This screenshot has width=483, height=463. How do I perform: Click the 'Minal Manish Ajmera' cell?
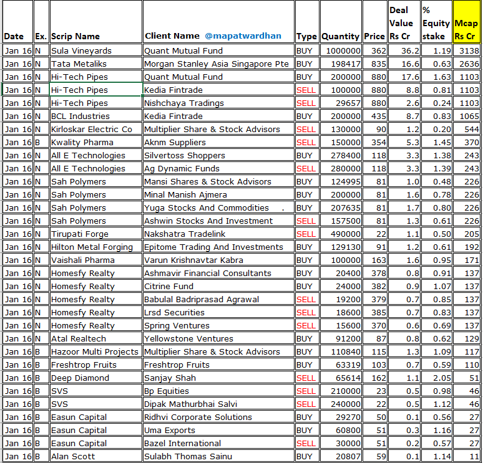click(x=218, y=194)
